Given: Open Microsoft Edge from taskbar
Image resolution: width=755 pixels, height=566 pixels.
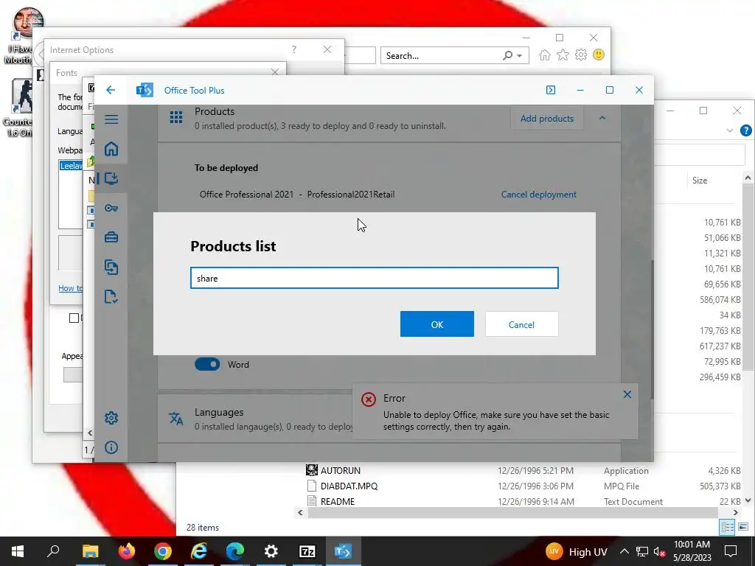Looking at the screenshot, I should click(x=235, y=551).
